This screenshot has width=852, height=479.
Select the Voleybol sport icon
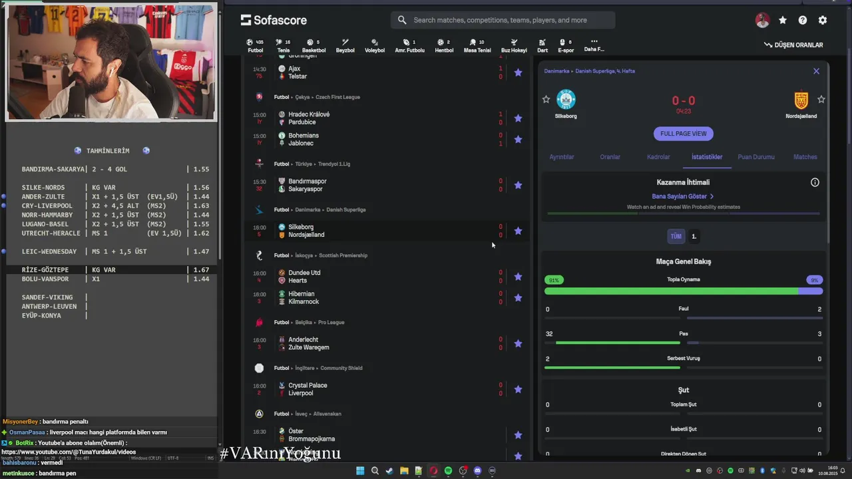[x=375, y=46]
